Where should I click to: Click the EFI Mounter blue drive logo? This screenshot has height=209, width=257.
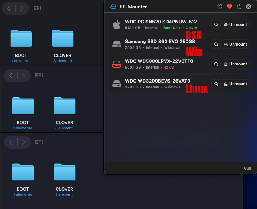click(113, 7)
